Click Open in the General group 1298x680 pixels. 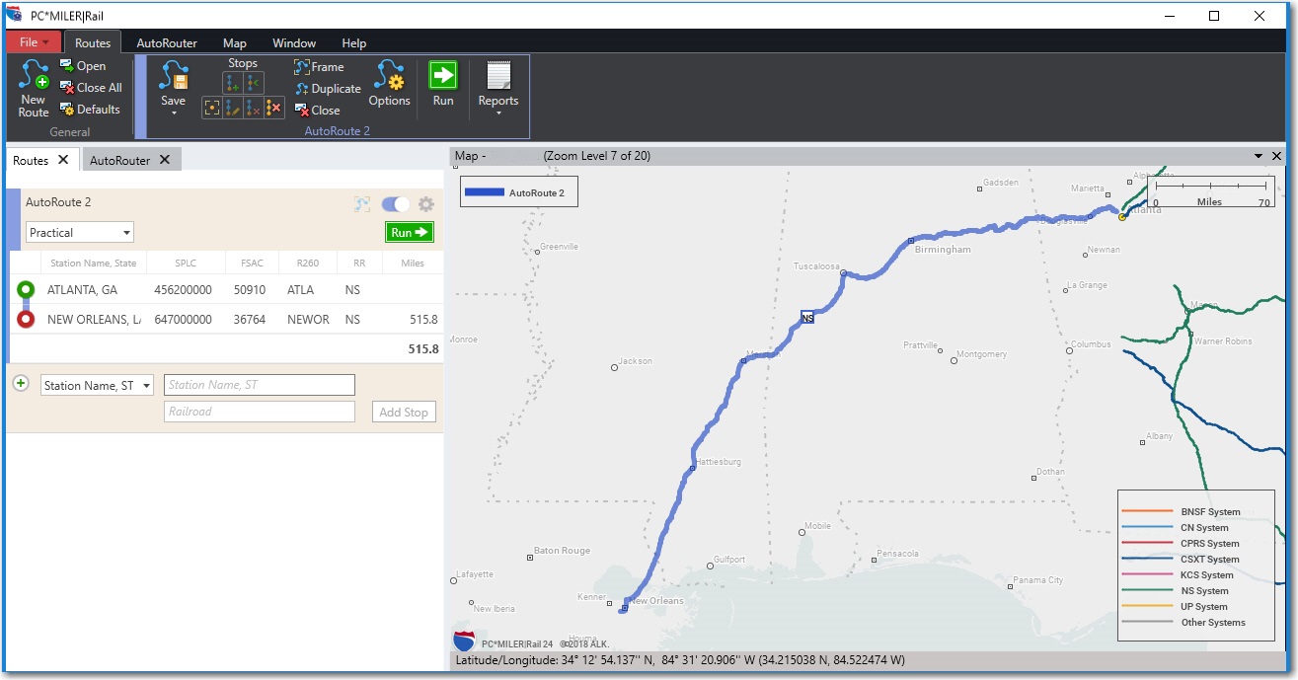coord(83,66)
